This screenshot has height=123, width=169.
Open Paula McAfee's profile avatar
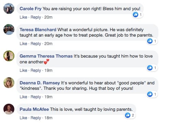pyautogui.click(x=9, y=109)
